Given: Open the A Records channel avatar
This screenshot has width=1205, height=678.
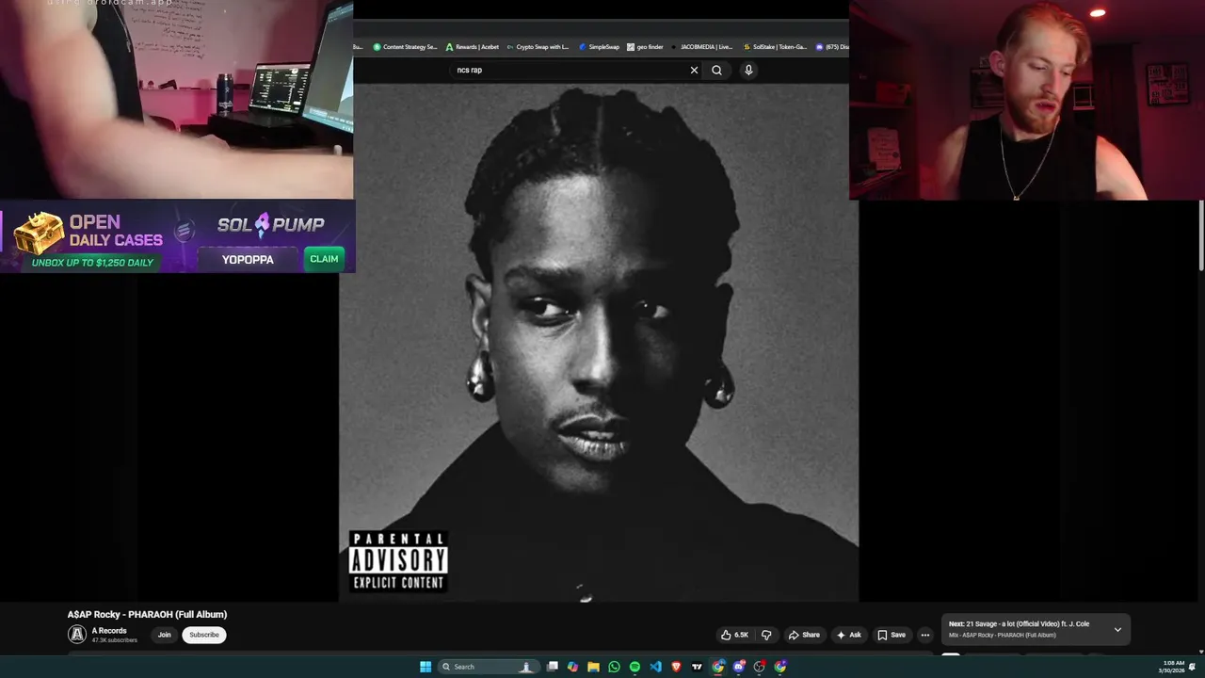Looking at the screenshot, I should pos(77,635).
